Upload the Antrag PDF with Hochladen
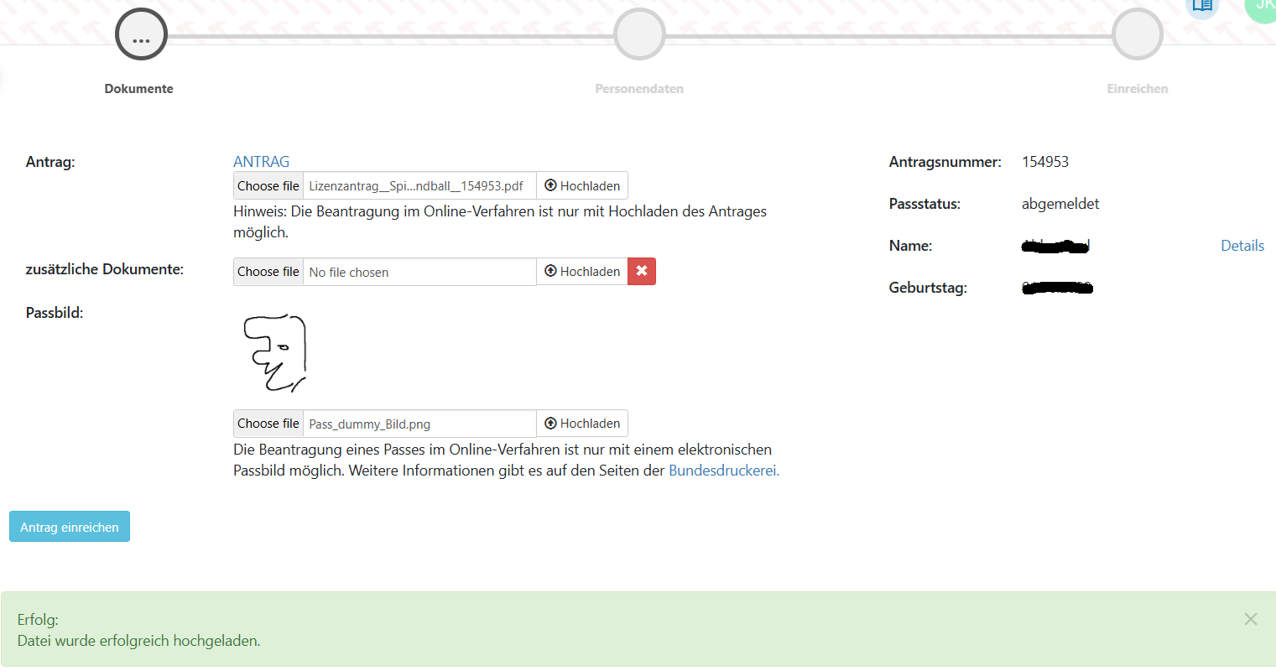 582,186
